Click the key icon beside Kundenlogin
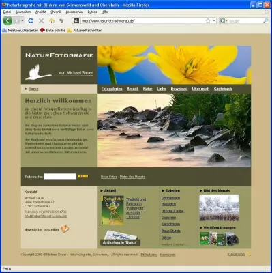This screenshot has height=273, width=272. [249, 254]
